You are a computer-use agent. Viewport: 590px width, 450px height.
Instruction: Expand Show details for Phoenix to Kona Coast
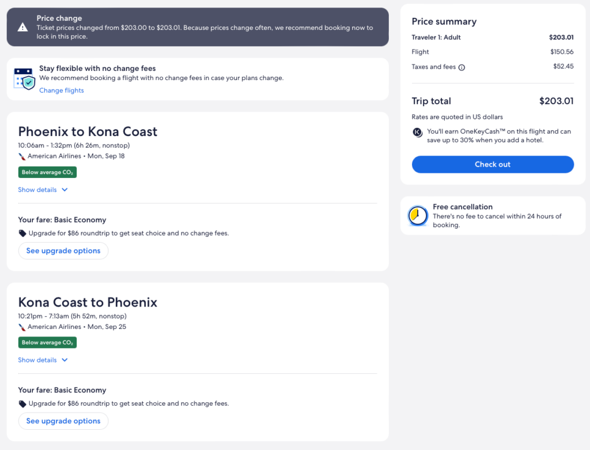coord(37,190)
